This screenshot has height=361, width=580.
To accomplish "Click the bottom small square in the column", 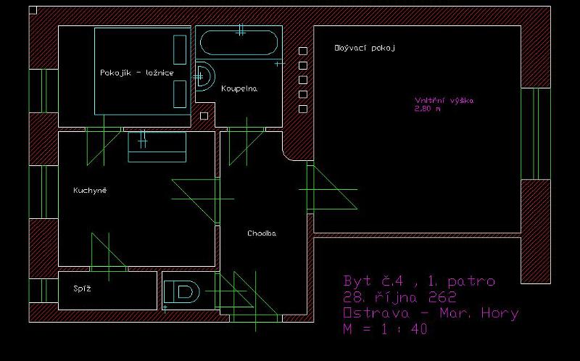I will (303, 109).
